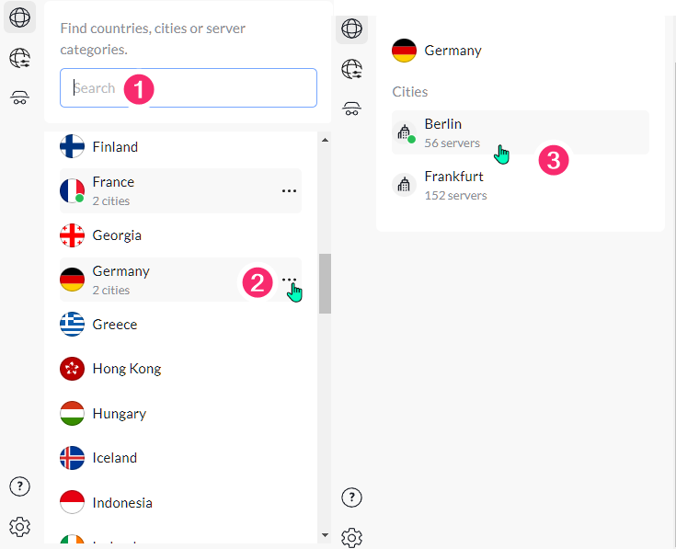Click '152 servers' under Frankfurt
676x549 pixels.
click(x=455, y=196)
